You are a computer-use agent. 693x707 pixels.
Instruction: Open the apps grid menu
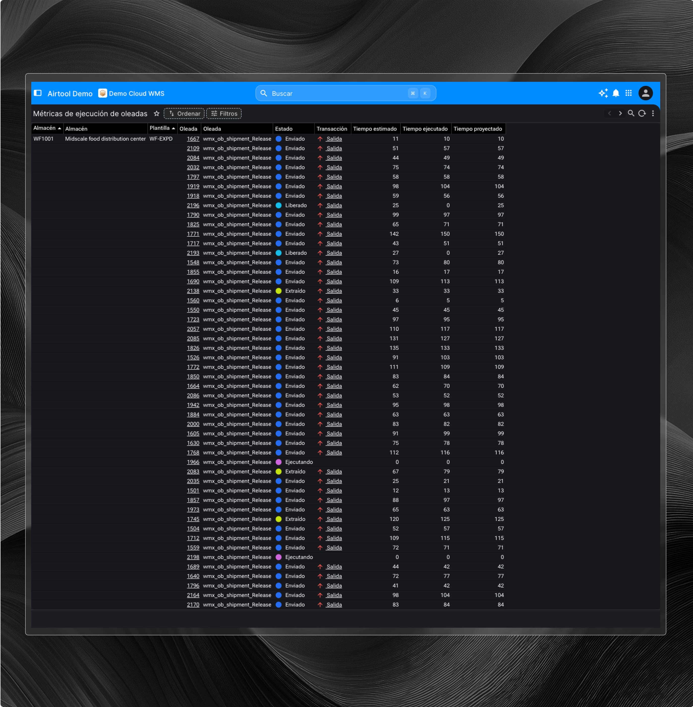coord(628,93)
